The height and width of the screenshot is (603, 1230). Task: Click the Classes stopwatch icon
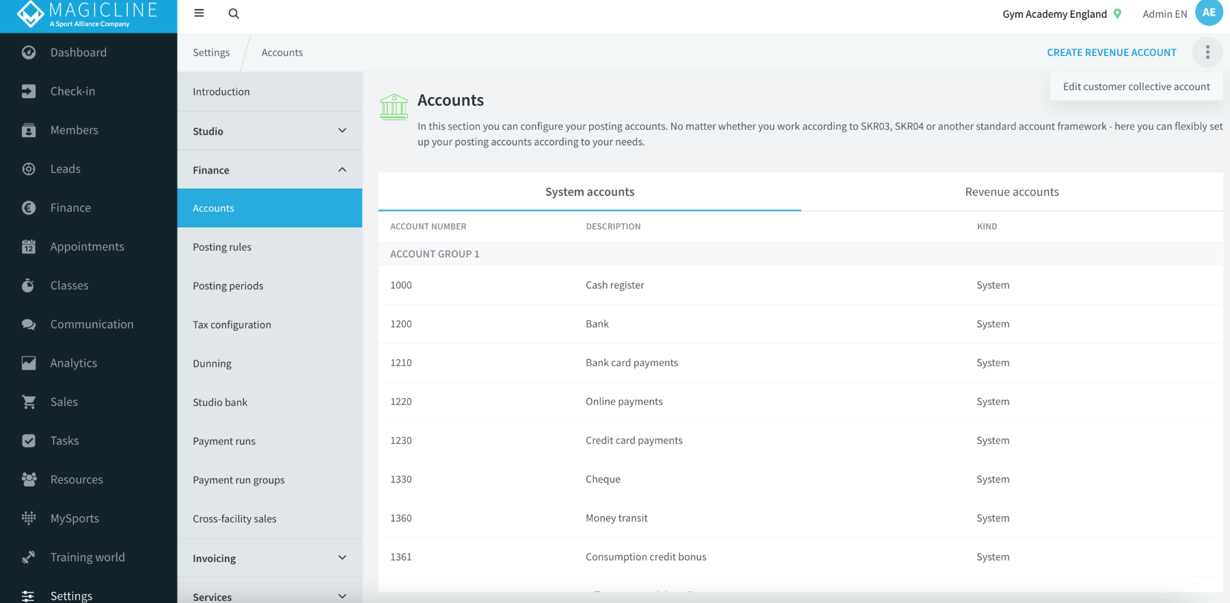pos(29,285)
